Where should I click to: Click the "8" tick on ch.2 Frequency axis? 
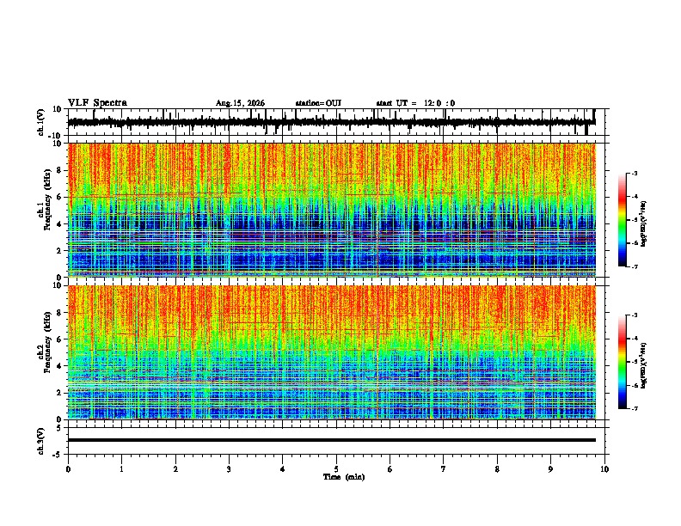(x=60, y=313)
